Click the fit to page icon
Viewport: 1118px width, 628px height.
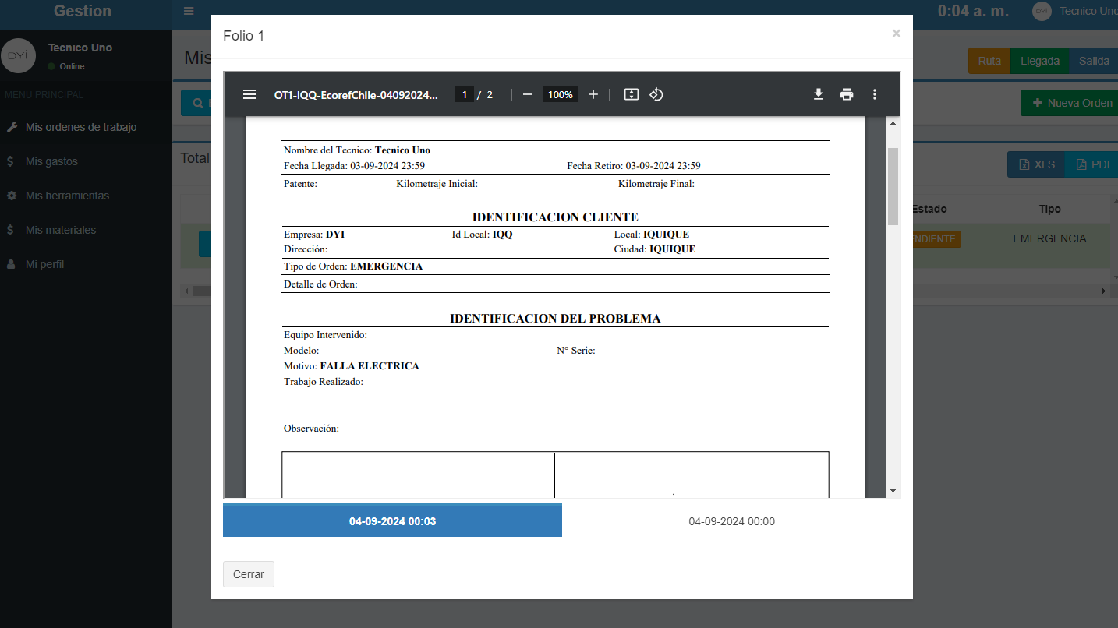point(632,94)
